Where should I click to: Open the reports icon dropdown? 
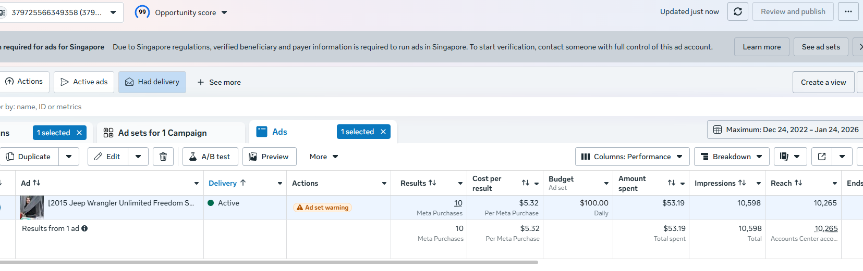[x=790, y=157]
